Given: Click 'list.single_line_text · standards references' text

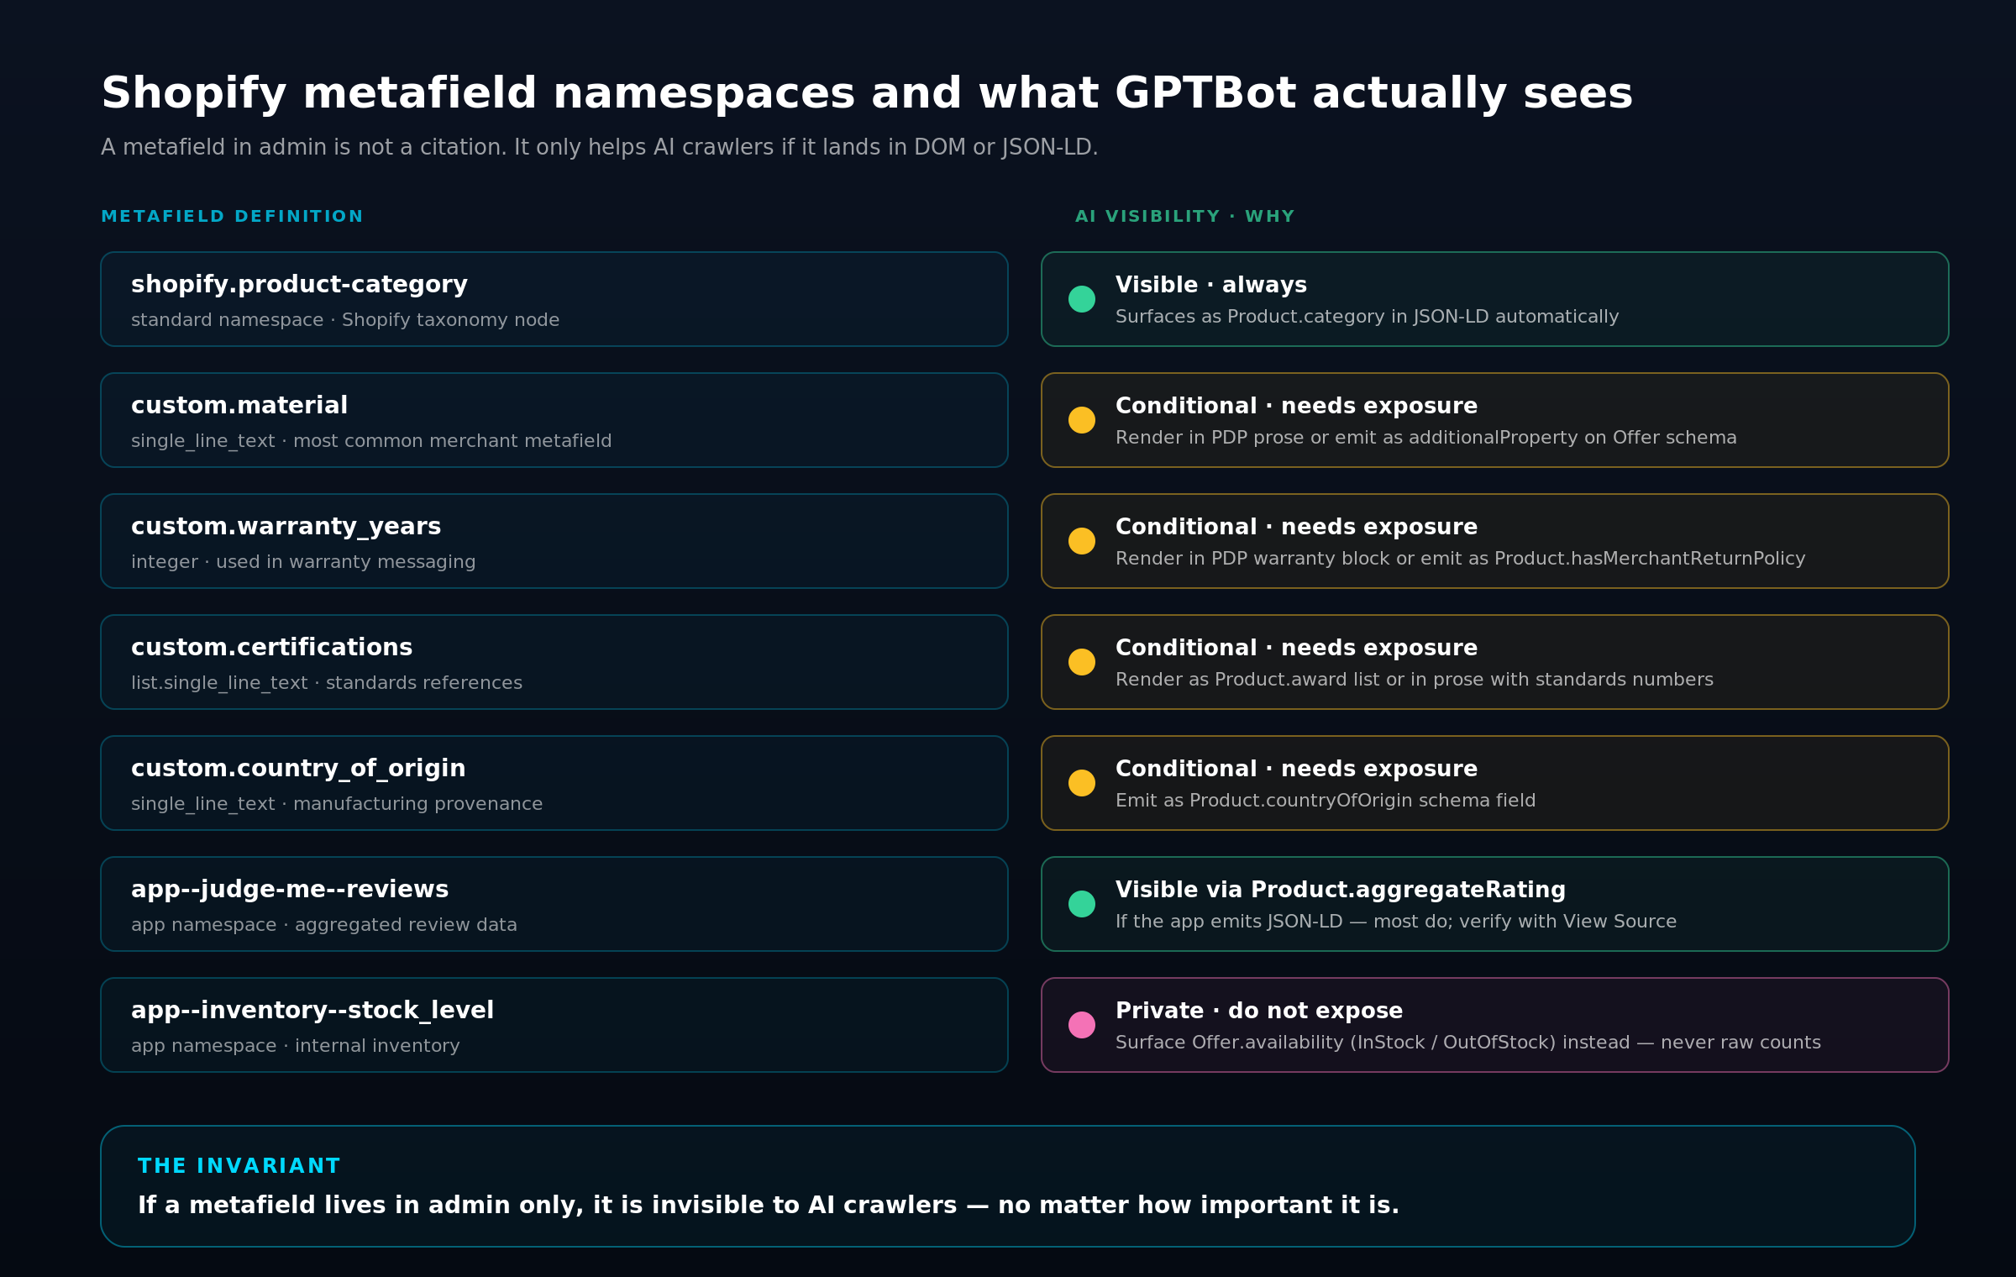Looking at the screenshot, I should pos(327,683).
